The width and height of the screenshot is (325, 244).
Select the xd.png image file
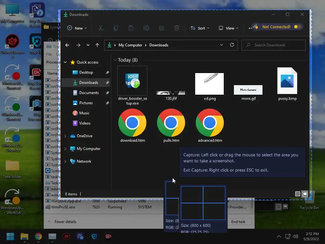(x=209, y=86)
